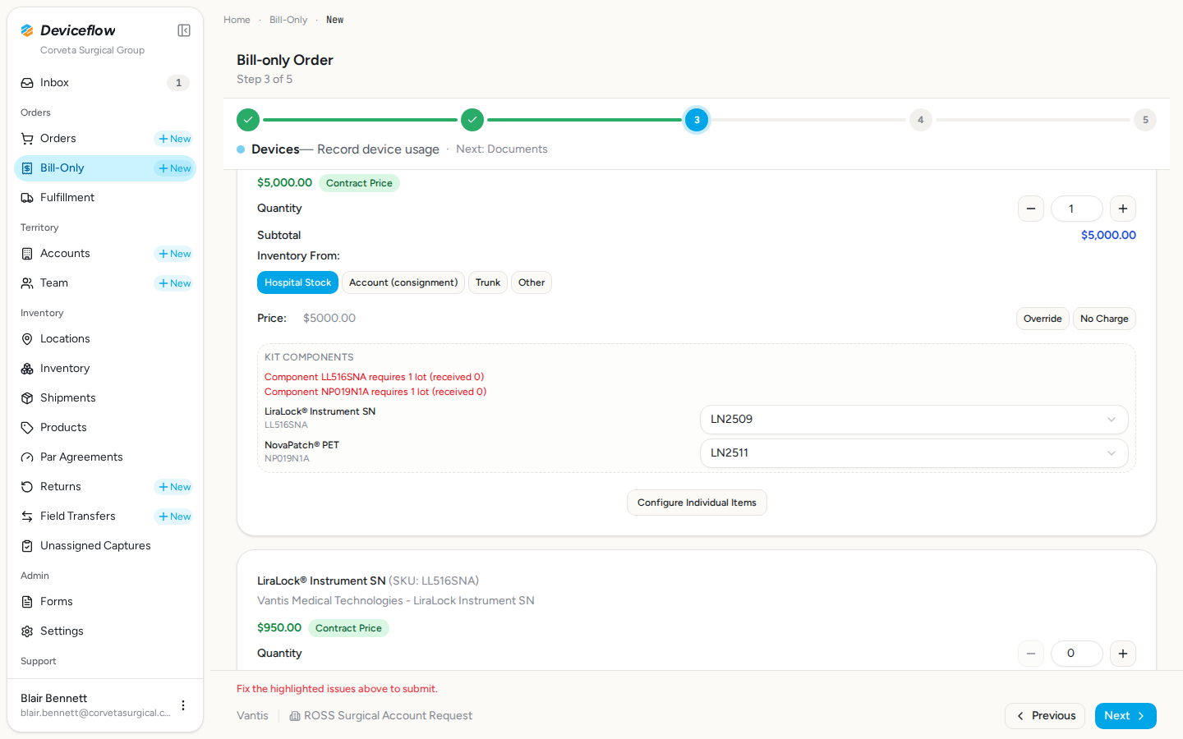
Task: Open user menu three-dot icon
Action: [x=183, y=705]
